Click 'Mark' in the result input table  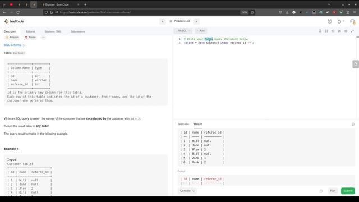[x=195, y=162]
